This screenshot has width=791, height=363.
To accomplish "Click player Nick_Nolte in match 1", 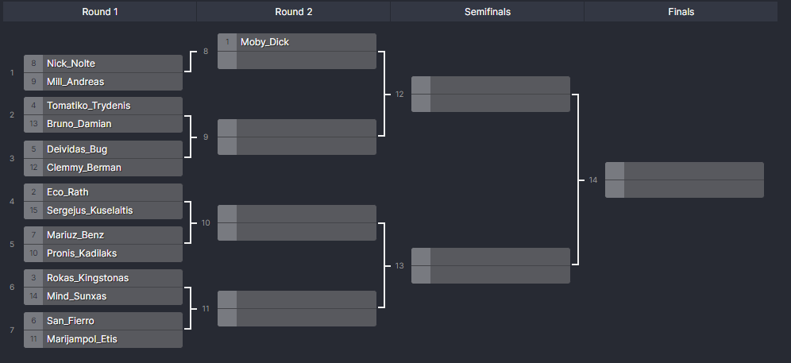I will tap(103, 64).
